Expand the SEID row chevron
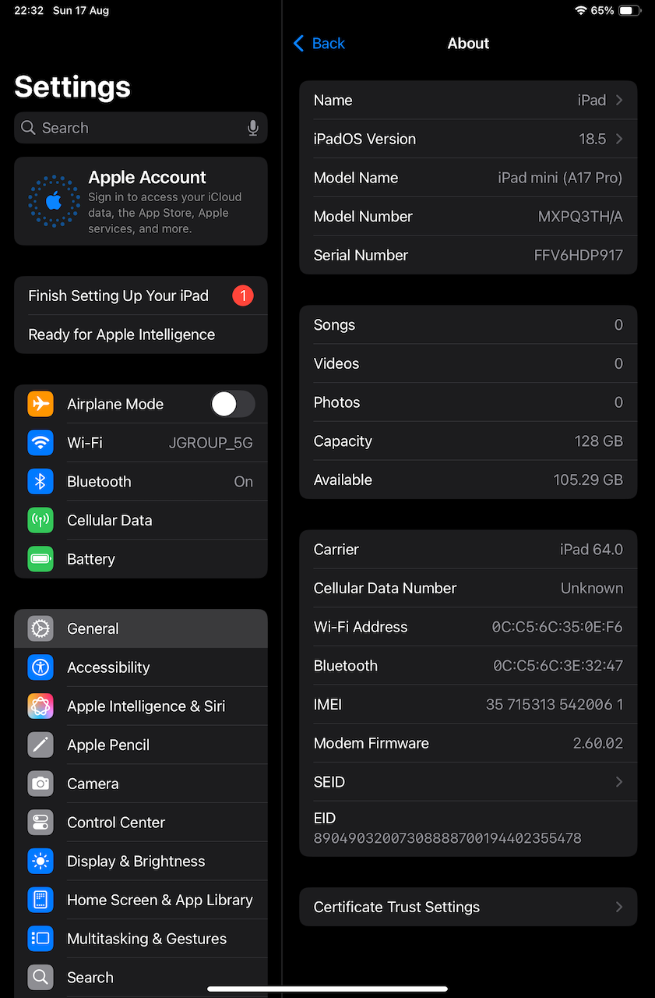655x998 pixels. [619, 782]
